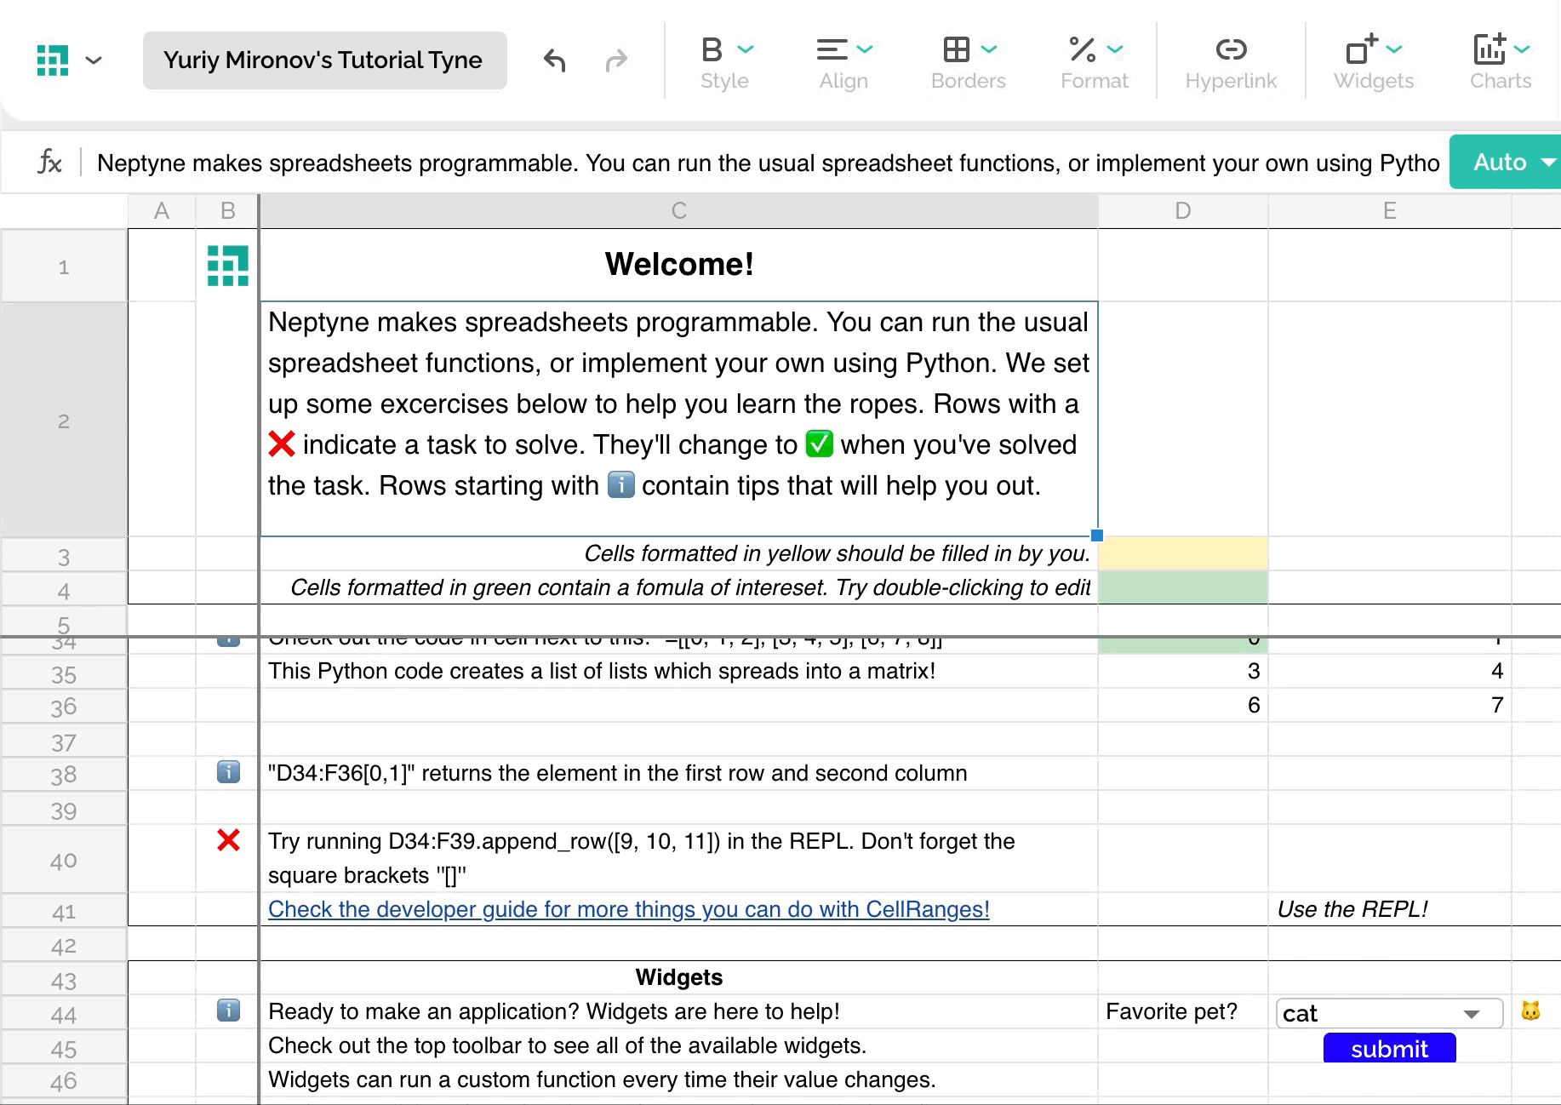Select the cell with value 7 in row 36

click(x=1390, y=705)
